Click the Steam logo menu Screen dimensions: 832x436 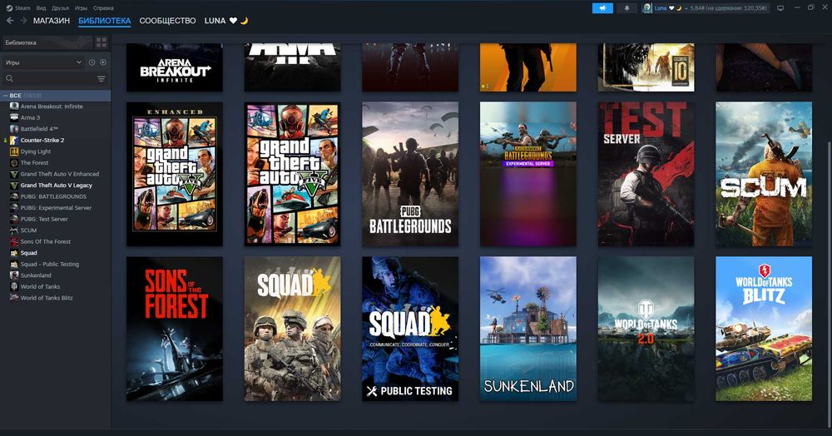tap(9, 8)
